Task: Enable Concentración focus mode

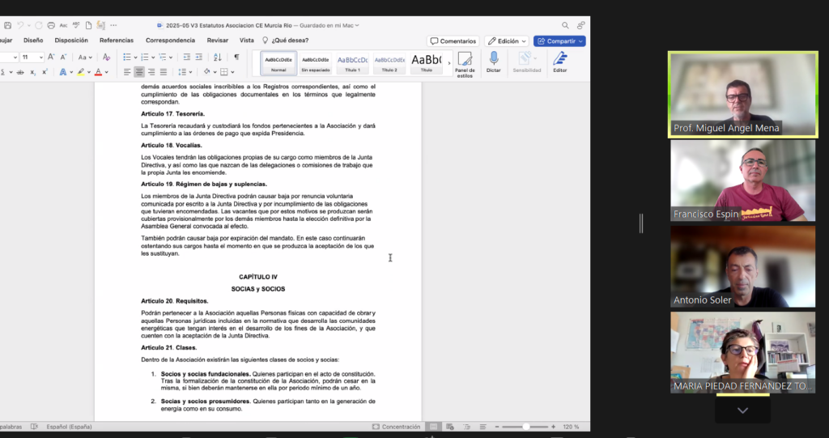Action: tap(396, 427)
